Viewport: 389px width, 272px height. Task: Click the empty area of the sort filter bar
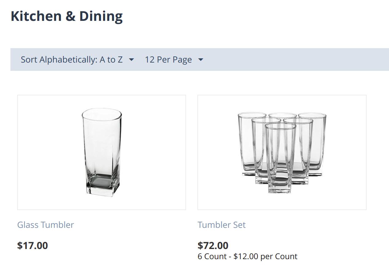(x=294, y=59)
